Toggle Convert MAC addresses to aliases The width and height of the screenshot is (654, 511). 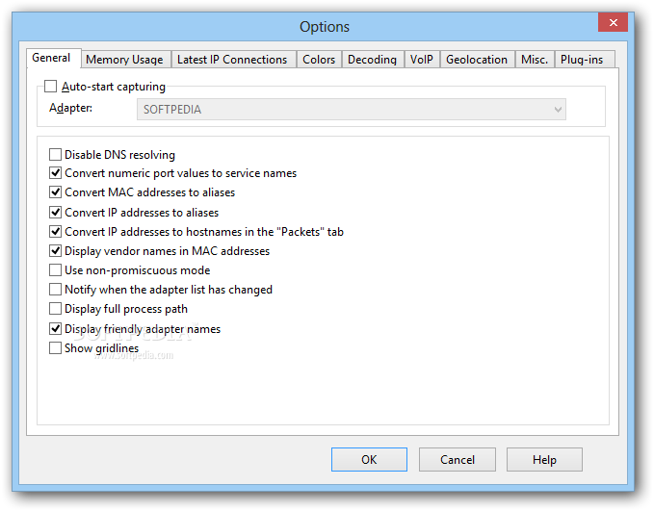click(x=55, y=192)
